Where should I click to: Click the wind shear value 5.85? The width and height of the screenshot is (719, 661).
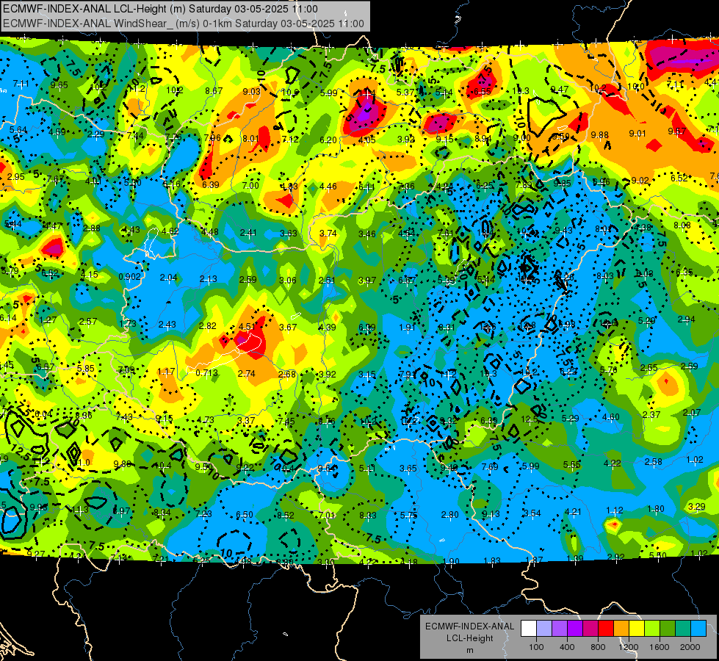coord(86,368)
